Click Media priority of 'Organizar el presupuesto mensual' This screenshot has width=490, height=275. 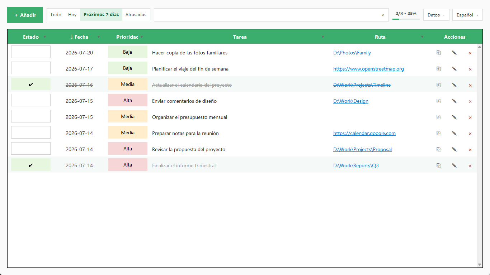128,116
